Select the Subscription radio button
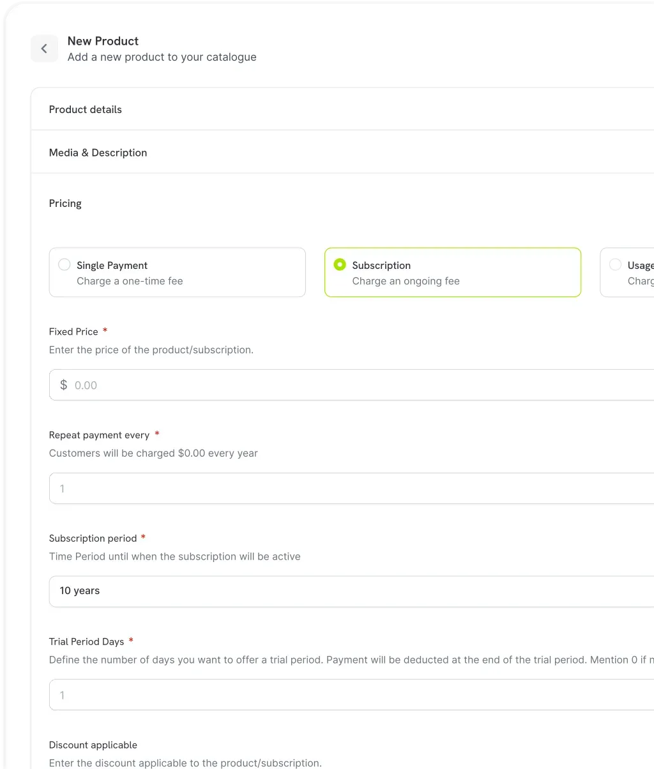This screenshot has height=769, width=654. coord(340,265)
